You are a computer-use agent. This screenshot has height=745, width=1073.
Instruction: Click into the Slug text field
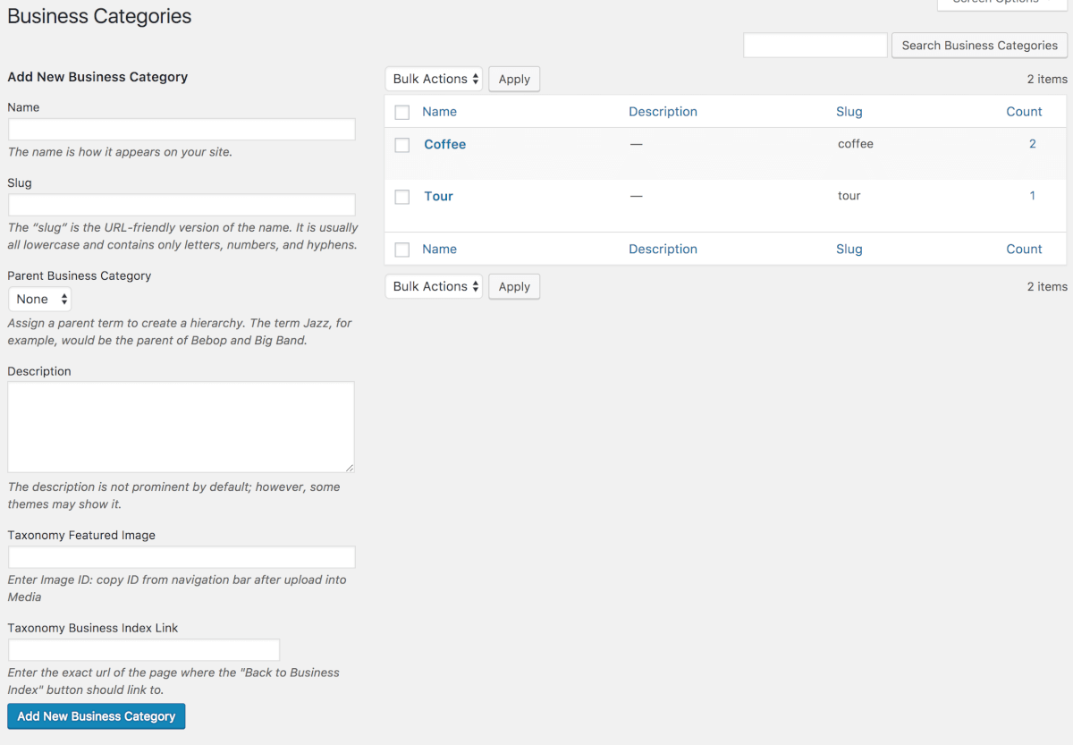[182, 205]
